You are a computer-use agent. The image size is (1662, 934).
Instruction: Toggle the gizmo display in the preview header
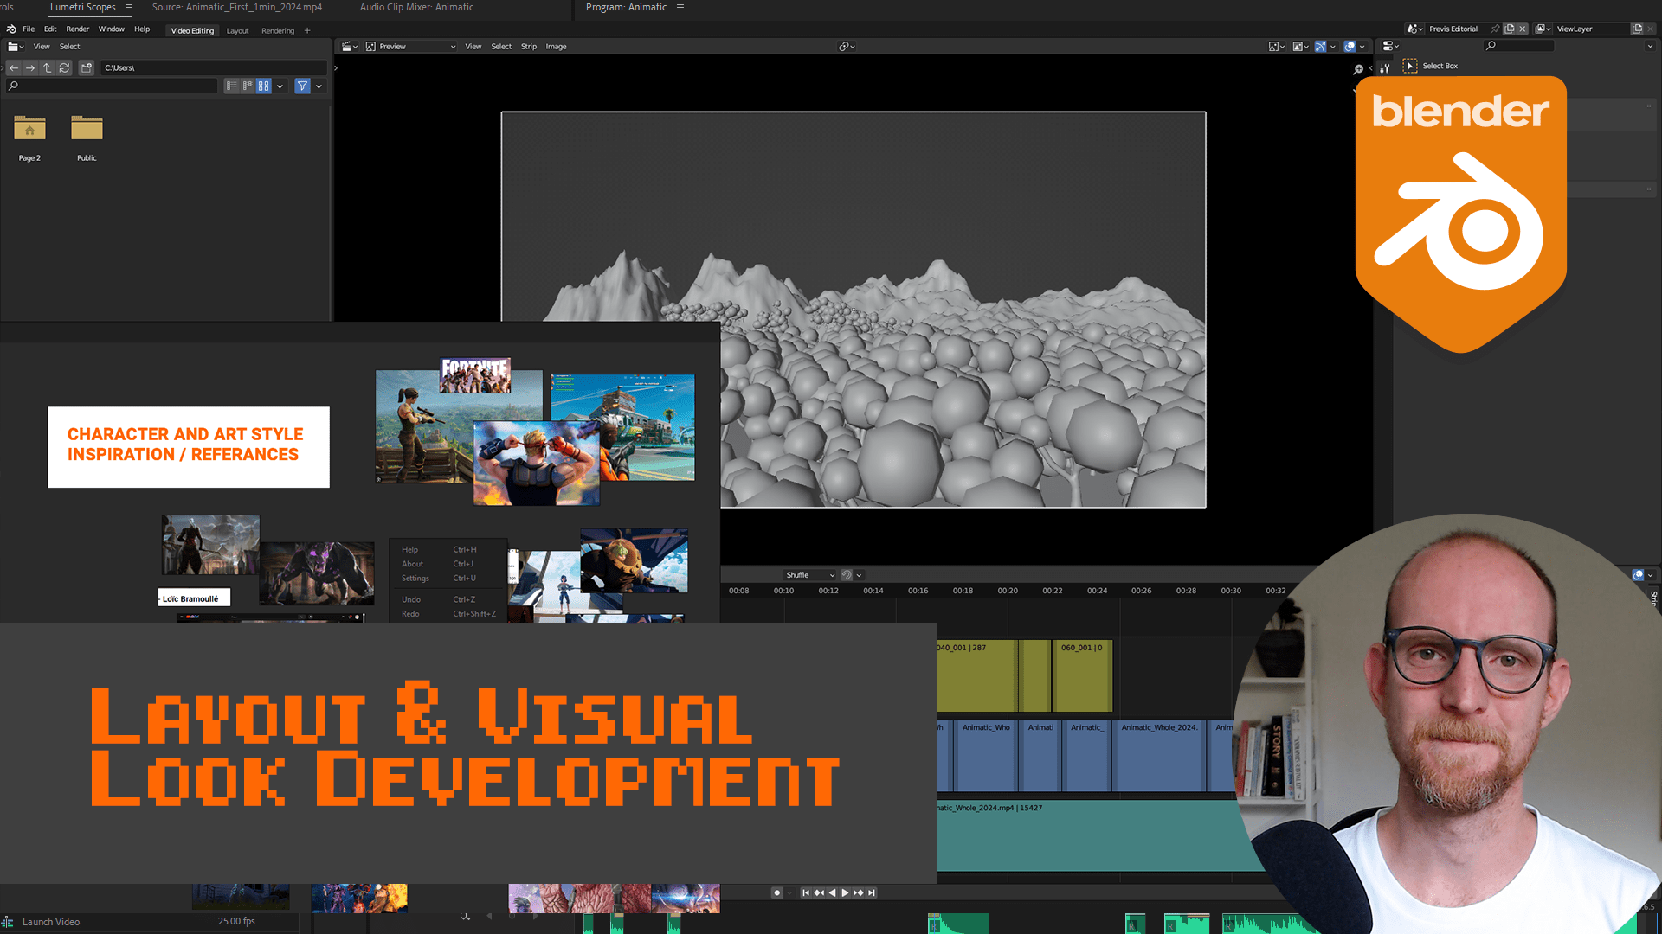click(x=1320, y=47)
